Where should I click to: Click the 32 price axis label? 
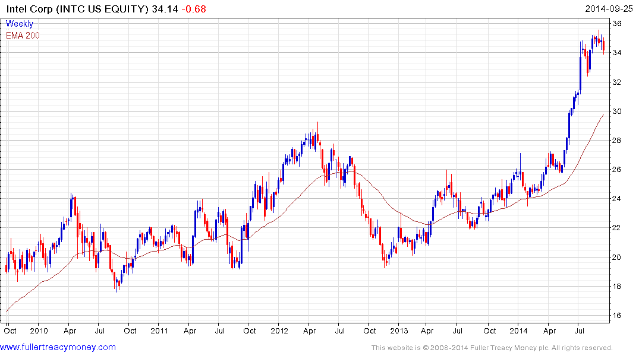point(617,82)
